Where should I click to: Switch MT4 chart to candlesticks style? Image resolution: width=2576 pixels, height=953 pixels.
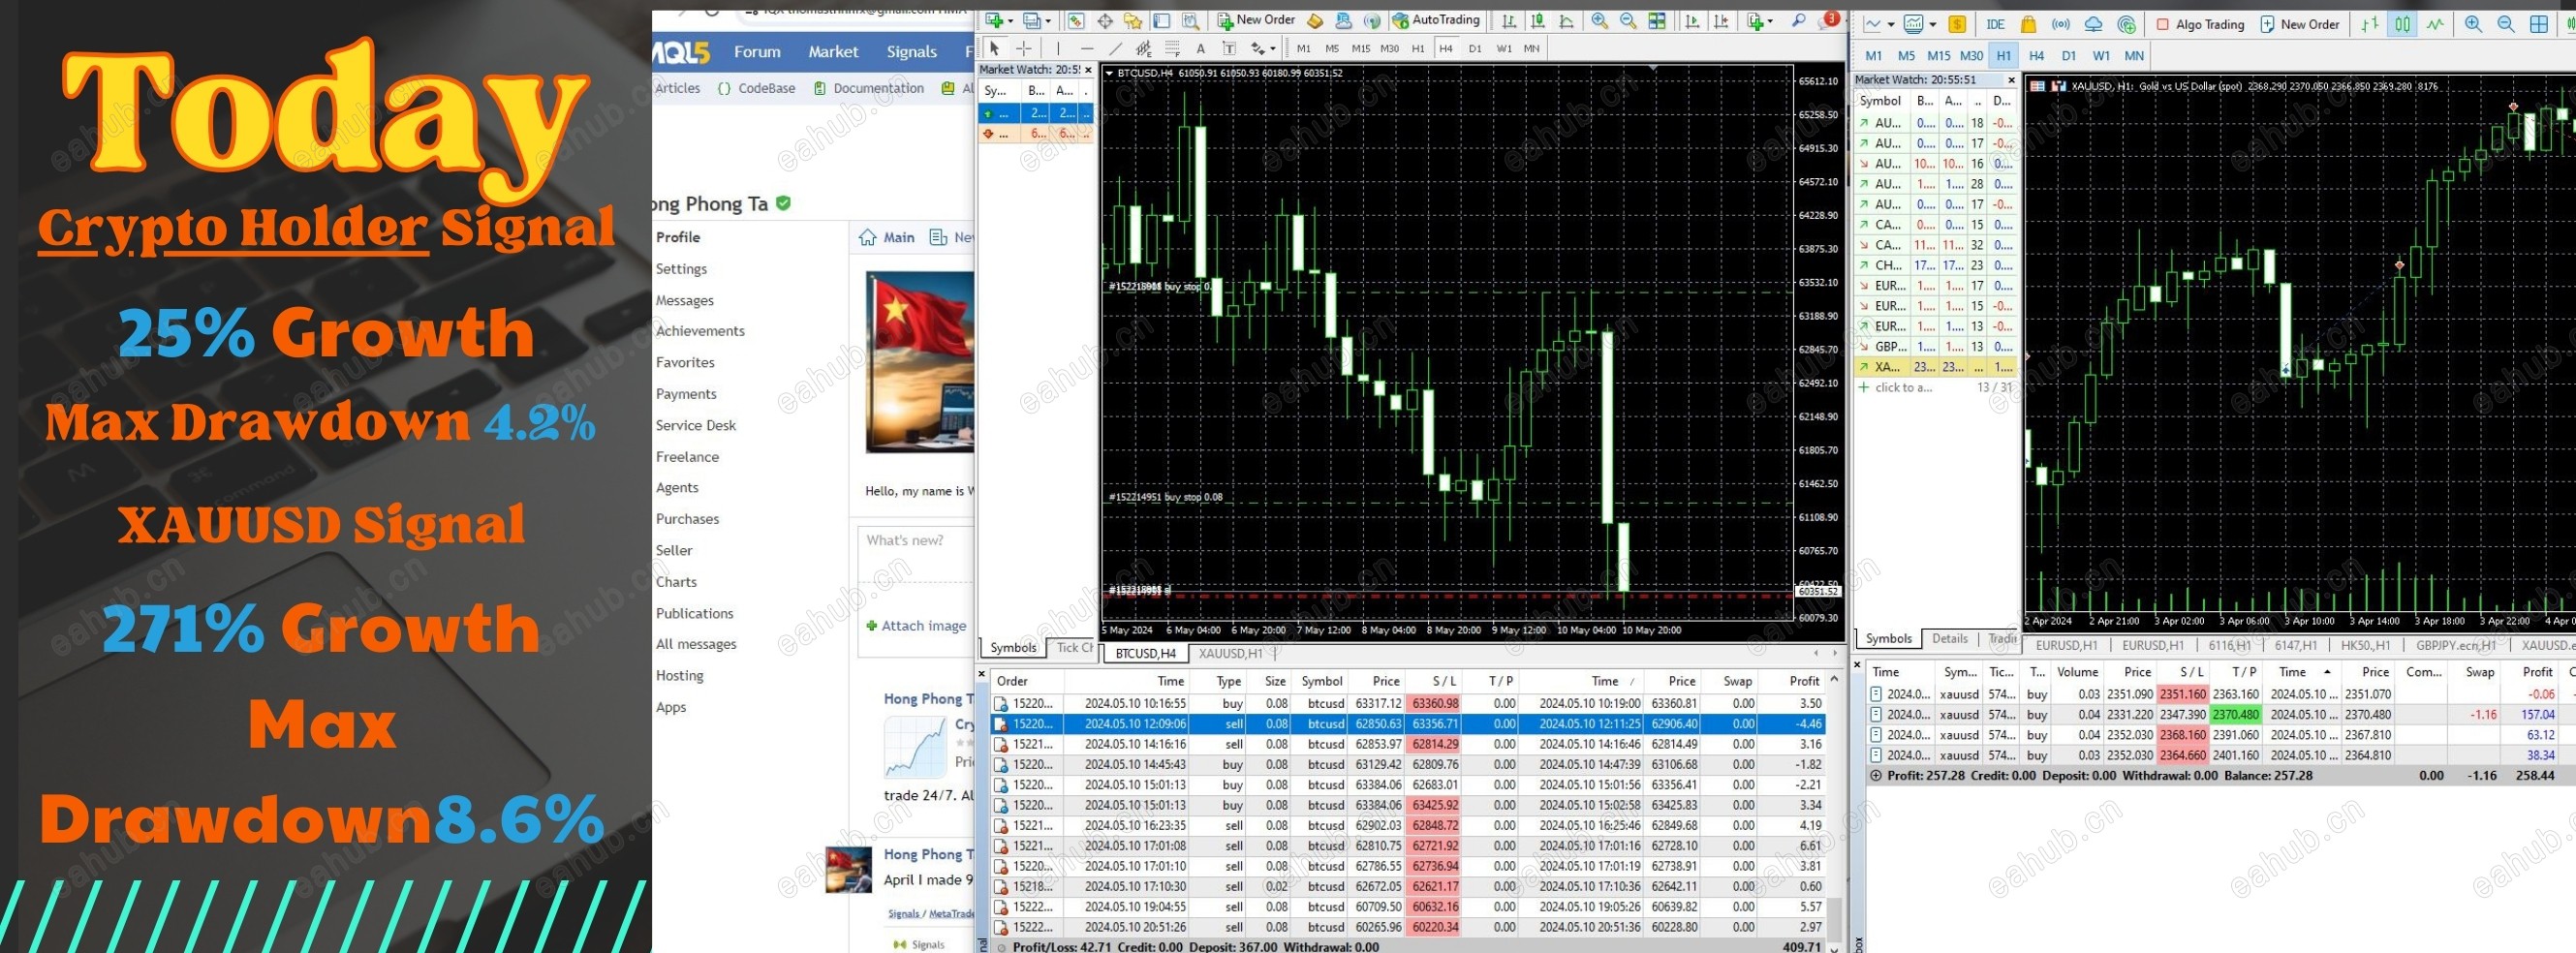1538,20
